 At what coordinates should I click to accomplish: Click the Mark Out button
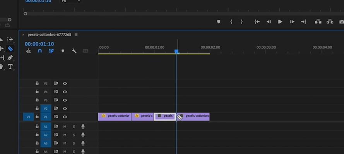[x=242, y=22]
